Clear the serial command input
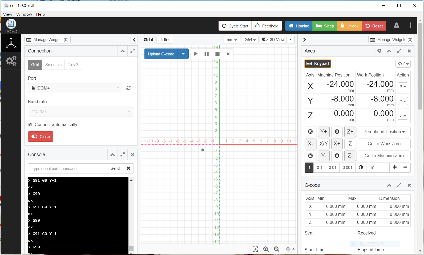This screenshot has width=424, height=255. (128, 168)
